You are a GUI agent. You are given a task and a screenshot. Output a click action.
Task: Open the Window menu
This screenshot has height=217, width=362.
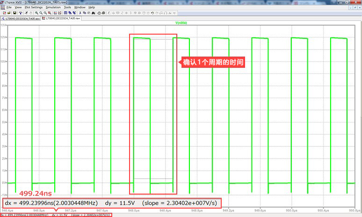click(80, 7)
